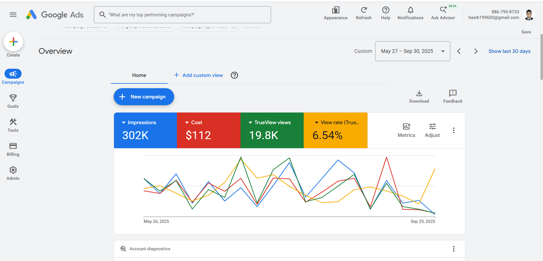Click the 886-795-8733 account number
Screen dimensions: 543x261
[x=505, y=12]
